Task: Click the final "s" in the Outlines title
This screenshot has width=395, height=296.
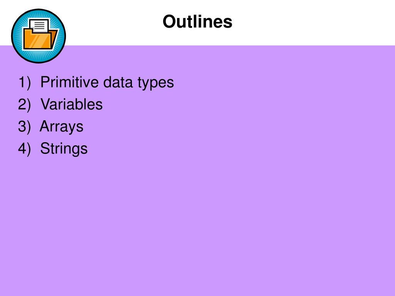Action: coord(228,23)
